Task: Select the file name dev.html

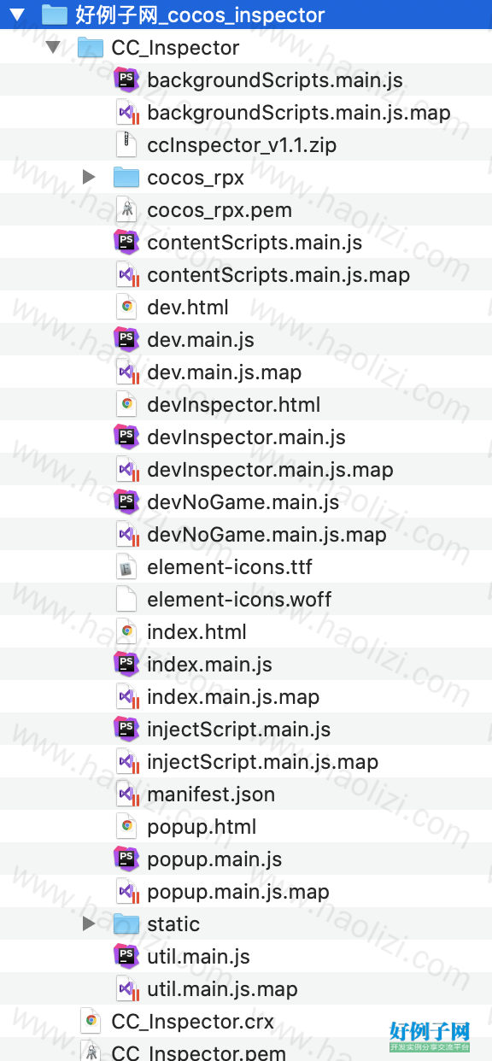Action: pyautogui.click(x=188, y=308)
